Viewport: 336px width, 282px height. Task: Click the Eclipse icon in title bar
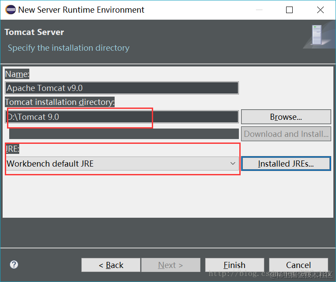pyautogui.click(x=10, y=10)
